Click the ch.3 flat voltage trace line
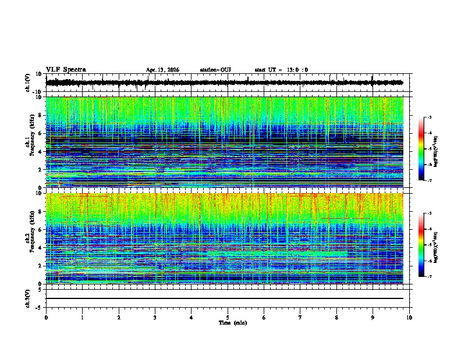The image size is (461, 356). click(224, 298)
